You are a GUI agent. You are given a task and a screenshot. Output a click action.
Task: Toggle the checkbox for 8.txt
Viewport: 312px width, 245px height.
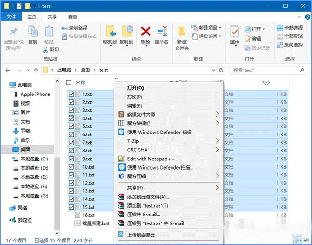tap(71, 151)
